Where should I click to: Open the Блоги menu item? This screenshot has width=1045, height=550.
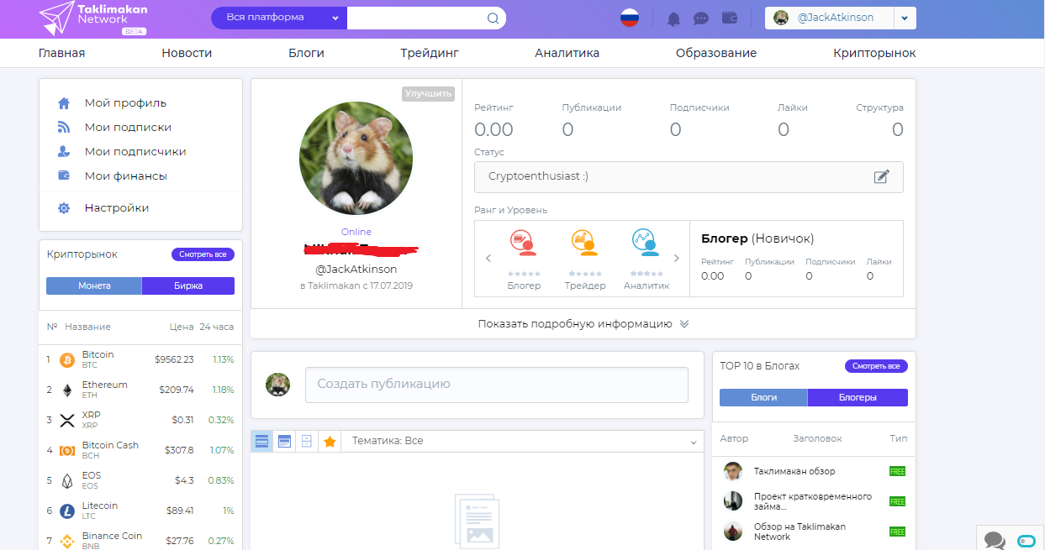[x=306, y=53]
